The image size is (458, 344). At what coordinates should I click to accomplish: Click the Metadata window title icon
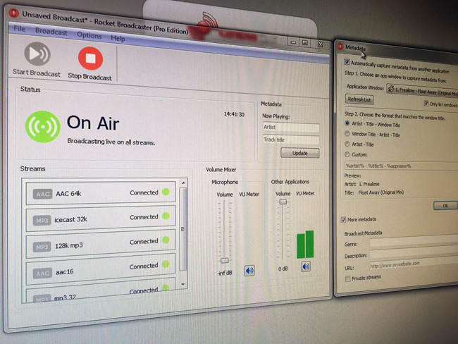coord(340,46)
